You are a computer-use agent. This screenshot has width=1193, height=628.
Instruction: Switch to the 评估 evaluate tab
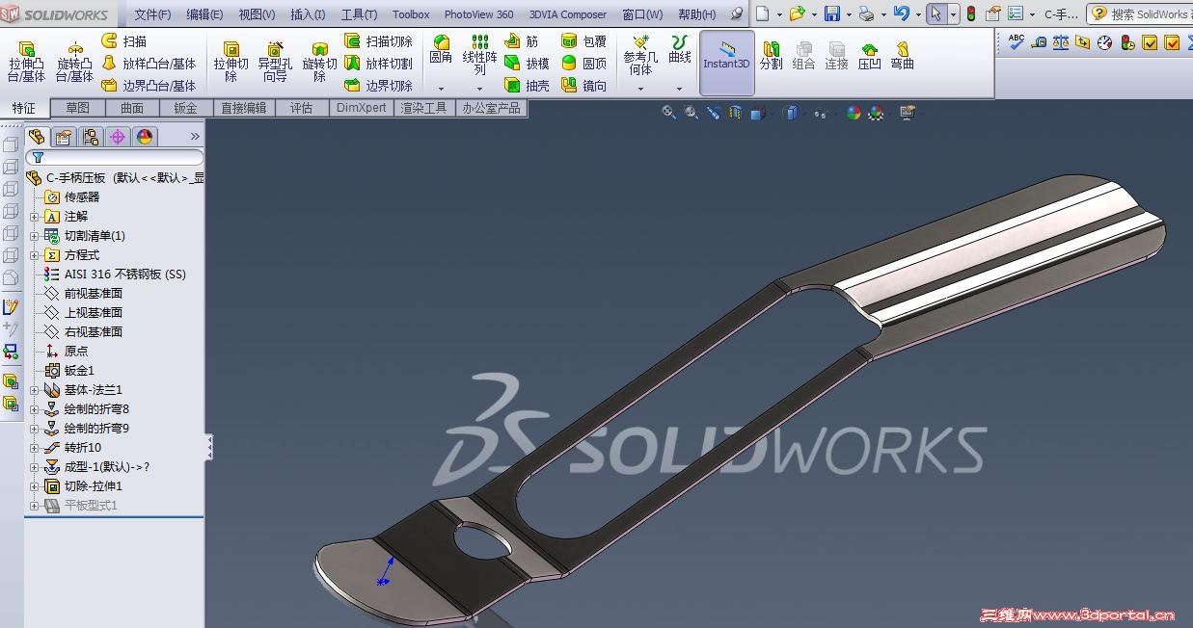[301, 109]
